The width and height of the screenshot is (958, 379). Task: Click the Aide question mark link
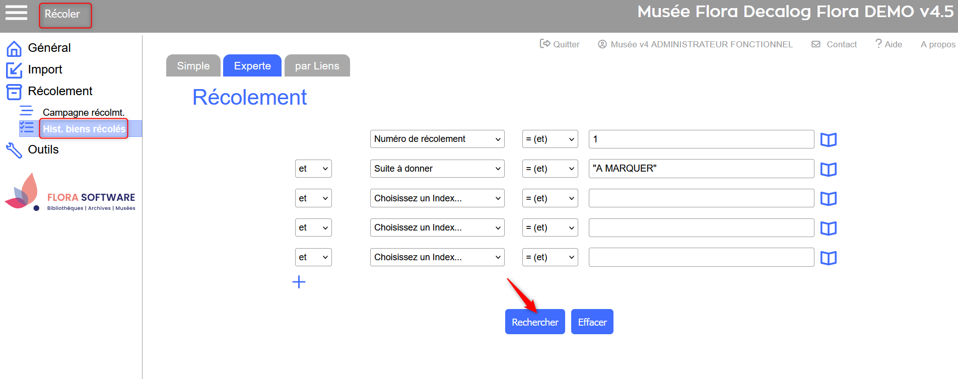(888, 44)
